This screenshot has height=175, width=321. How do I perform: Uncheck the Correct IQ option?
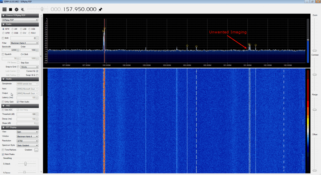37,71
